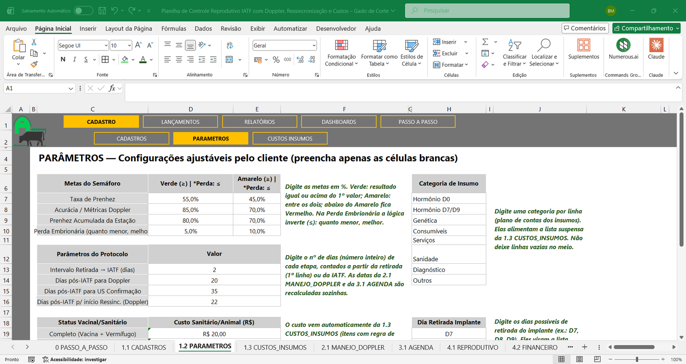Apply the yellow-green fill color button

(125, 60)
